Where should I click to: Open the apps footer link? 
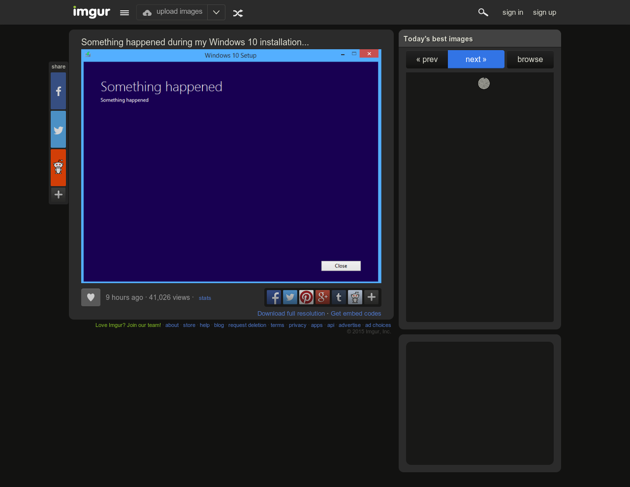pos(316,325)
